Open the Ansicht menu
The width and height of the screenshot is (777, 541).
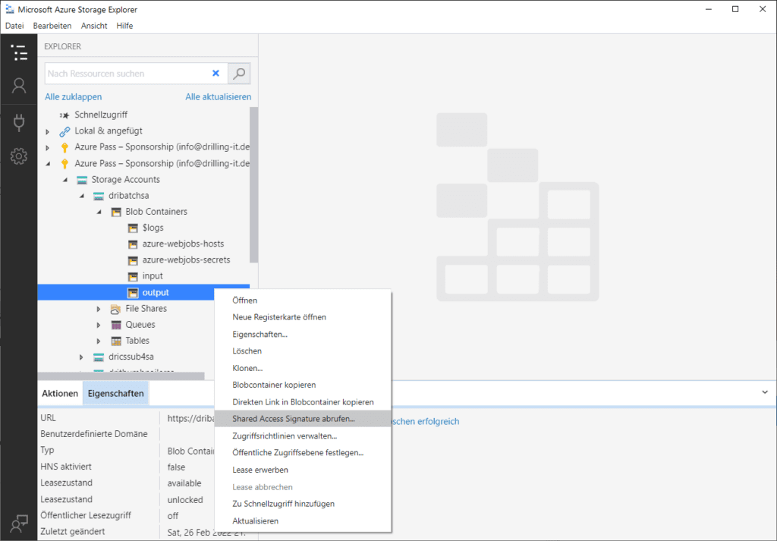click(94, 26)
